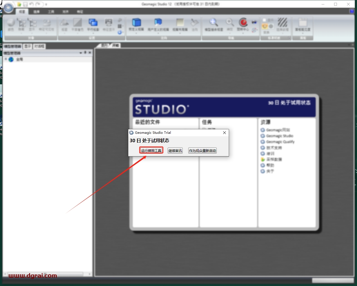Click the 法向 normal direction icon
This screenshot has height=286, width=357.
coord(195,22)
